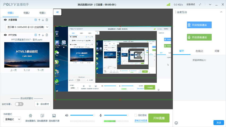This screenshot has width=226, height=127.
Task: Click the 添加截屏源 screen capture icon
Action: pyautogui.click(x=42, y=116)
